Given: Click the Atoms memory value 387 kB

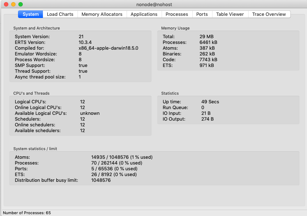Looking at the screenshot, I should [x=207, y=48].
